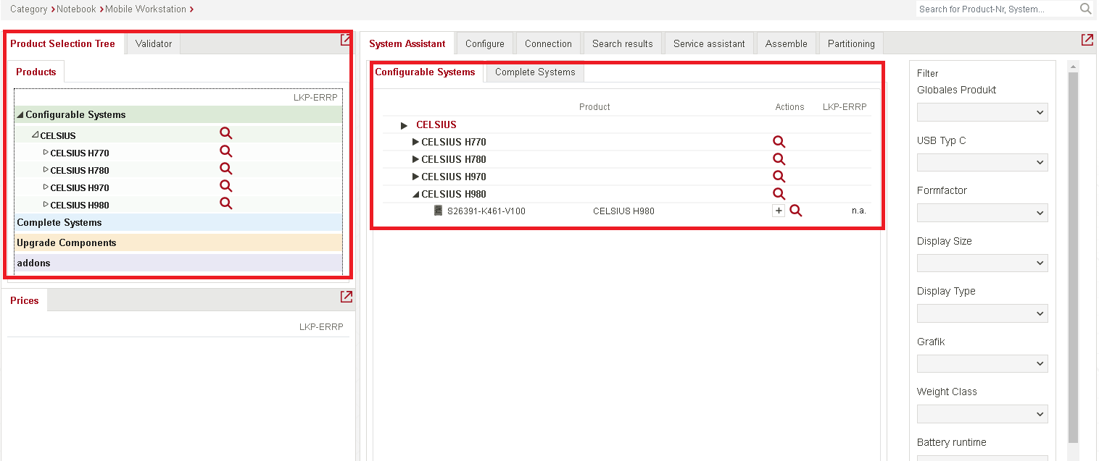Expand CELSIUS H970 in System Assistant list

tap(416, 177)
